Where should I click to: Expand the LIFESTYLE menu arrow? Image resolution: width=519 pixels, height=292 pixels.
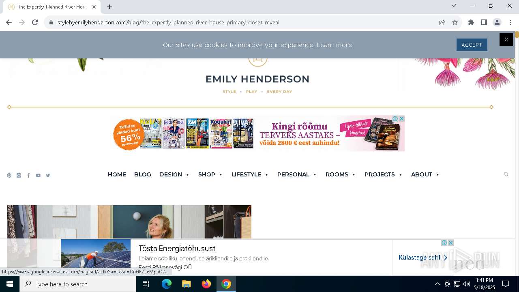266,175
